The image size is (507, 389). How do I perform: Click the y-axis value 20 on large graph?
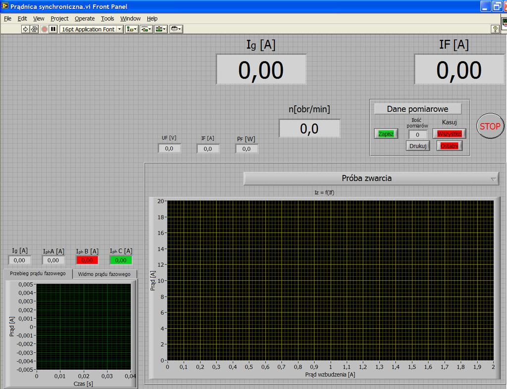161,201
